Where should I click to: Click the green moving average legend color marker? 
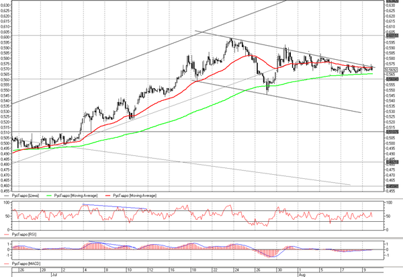[49, 196]
